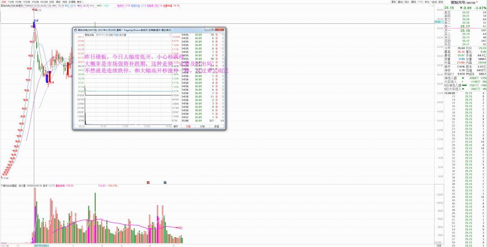Click the 叠加 overlay toolbar button
Image resolution: width=487 pixels, height=247 pixels.
(400, 2)
